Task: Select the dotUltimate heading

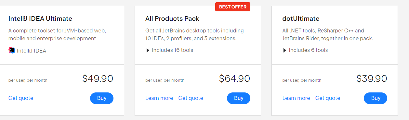Action: tap(301, 18)
